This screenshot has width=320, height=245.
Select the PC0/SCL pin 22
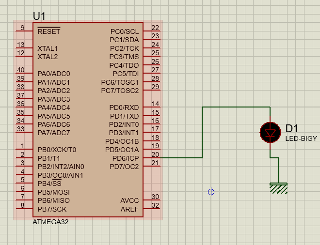[x=152, y=31]
